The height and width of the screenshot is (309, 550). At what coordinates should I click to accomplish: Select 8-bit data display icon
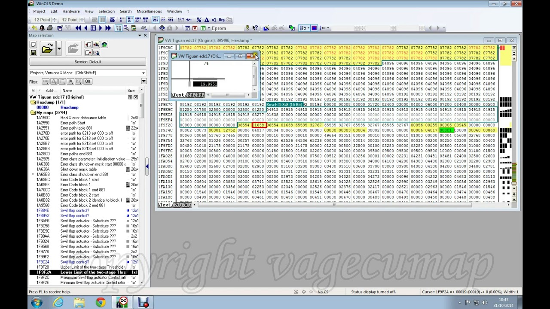point(122,20)
